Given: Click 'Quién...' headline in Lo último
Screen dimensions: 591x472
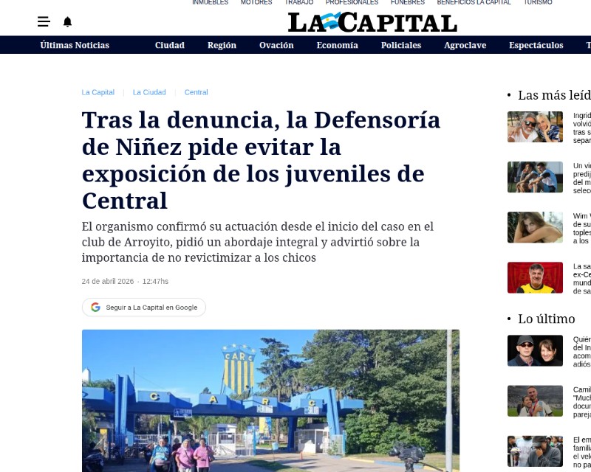Looking at the screenshot, I should tap(582, 352).
